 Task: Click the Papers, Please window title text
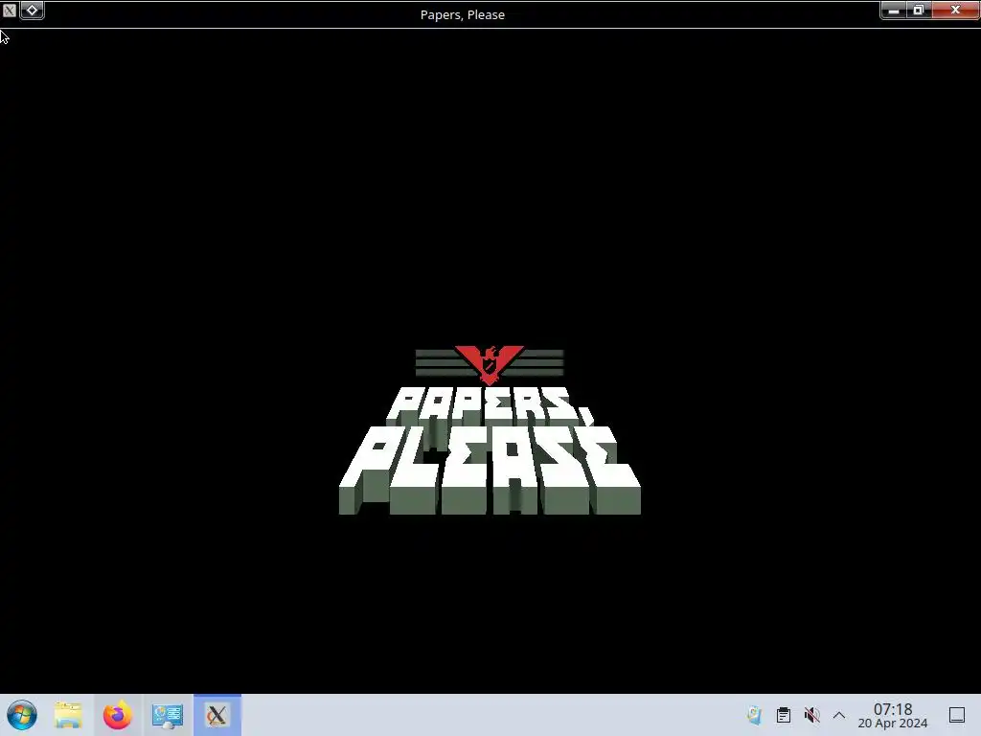pyautogui.click(x=463, y=14)
